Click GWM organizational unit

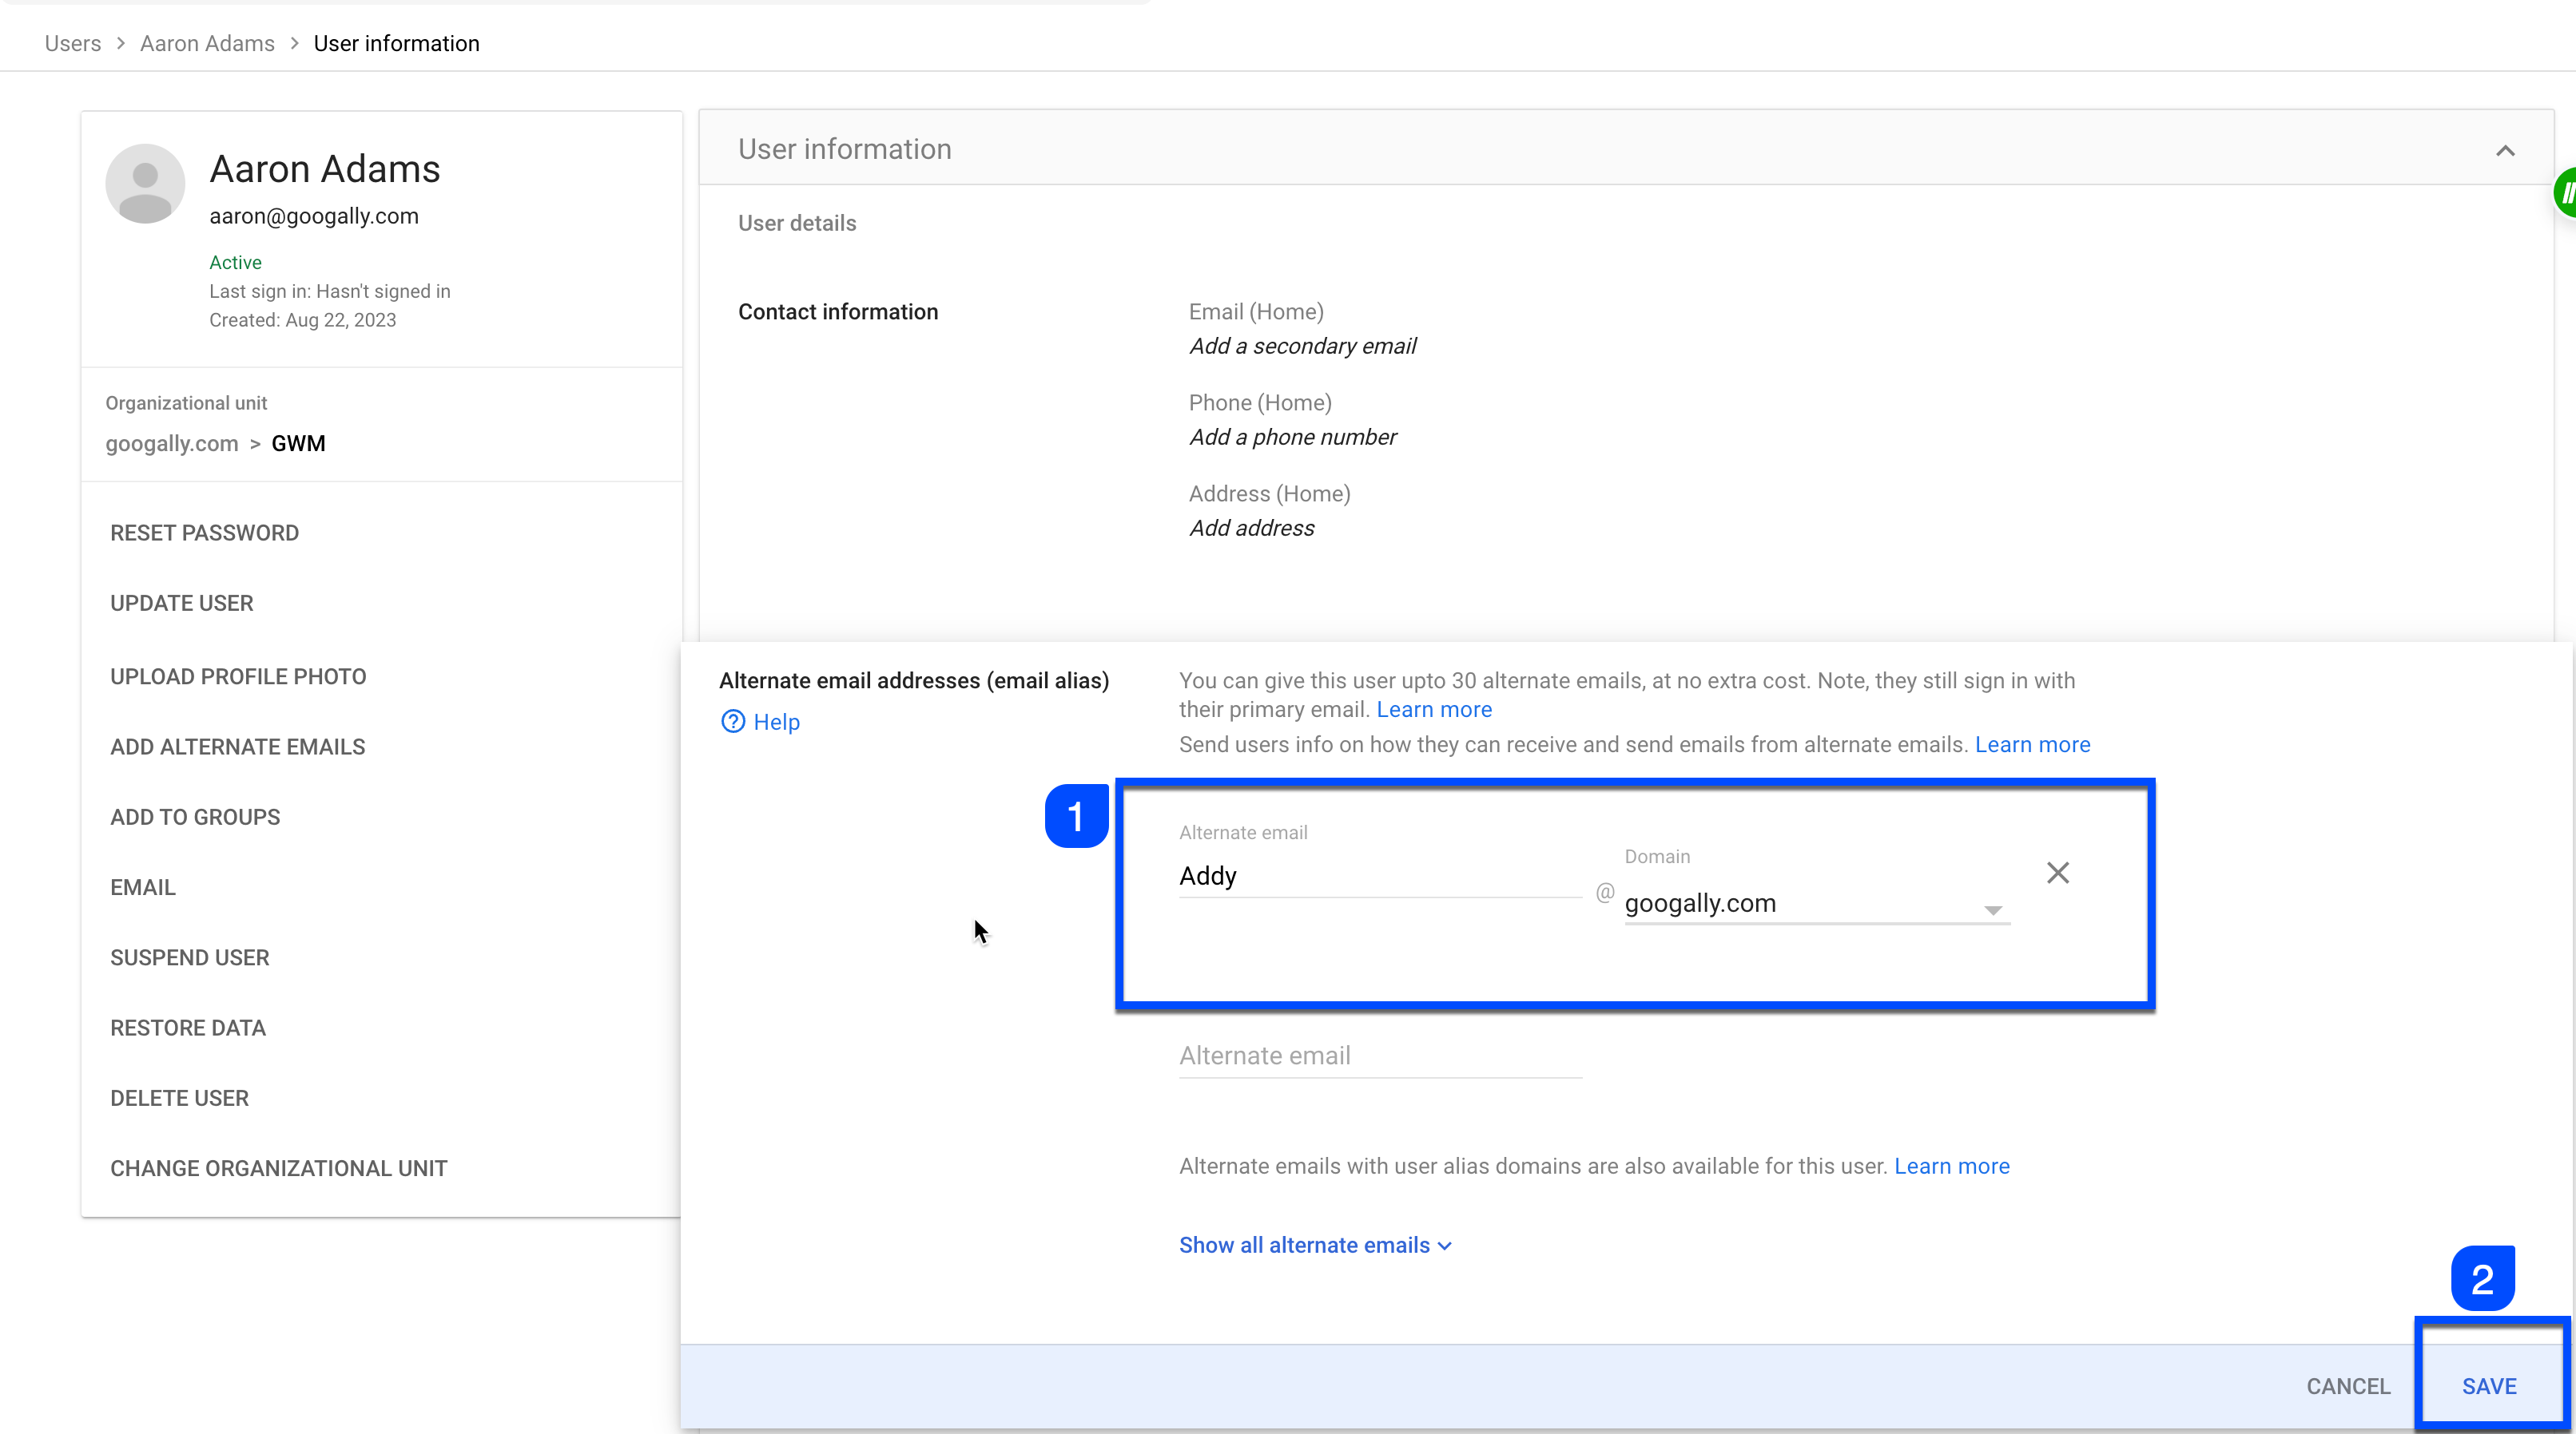pyautogui.click(x=298, y=444)
